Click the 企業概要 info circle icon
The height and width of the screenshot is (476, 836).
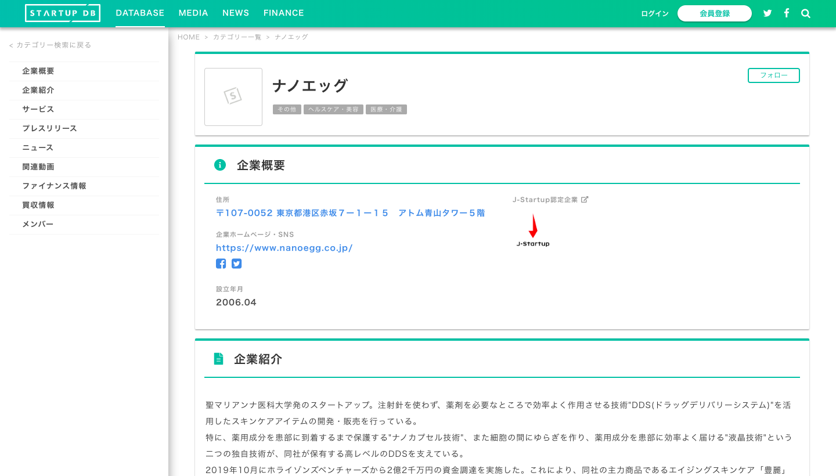(220, 165)
